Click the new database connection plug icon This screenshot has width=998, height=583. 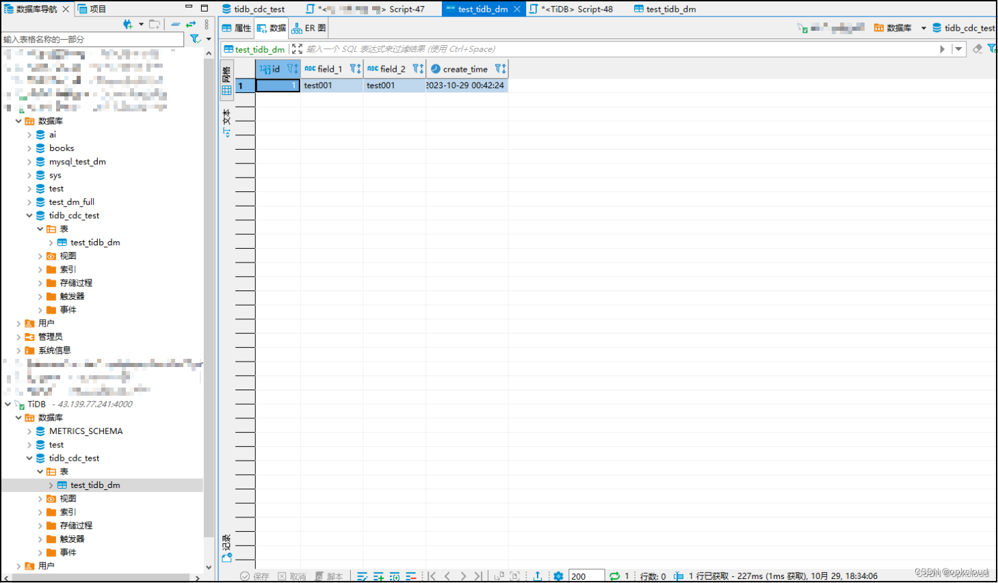(128, 25)
